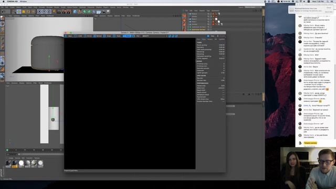Open the Apple menu
Viewport: 336px width, 189px height.
pyautogui.click(x=3, y=1)
